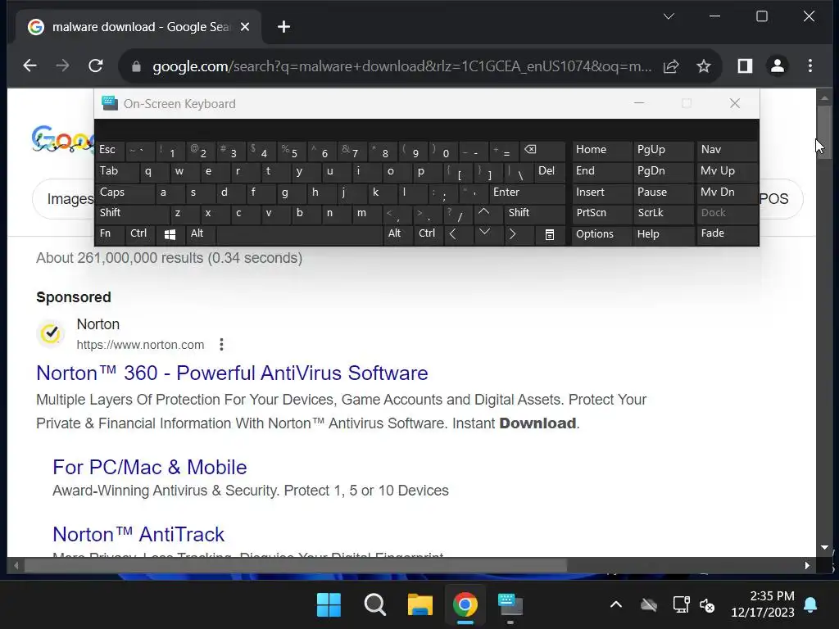Click the context menu key on On-Screen Keyboard
The height and width of the screenshot is (629, 839).
550,234
